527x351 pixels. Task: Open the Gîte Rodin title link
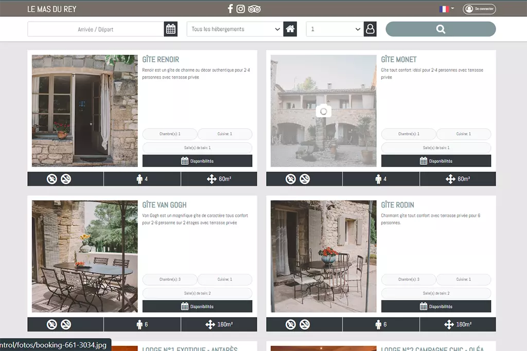pos(398,205)
